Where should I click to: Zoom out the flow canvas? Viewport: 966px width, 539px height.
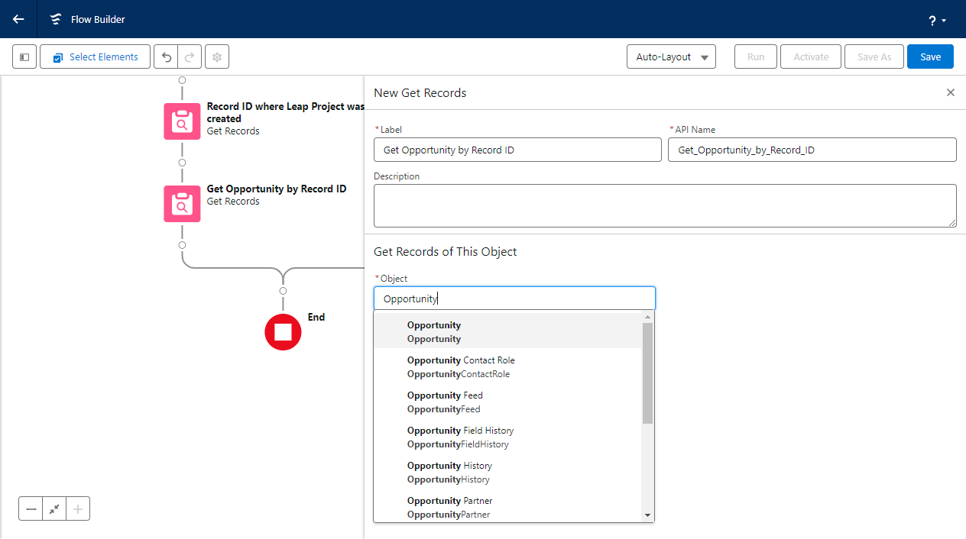point(31,508)
